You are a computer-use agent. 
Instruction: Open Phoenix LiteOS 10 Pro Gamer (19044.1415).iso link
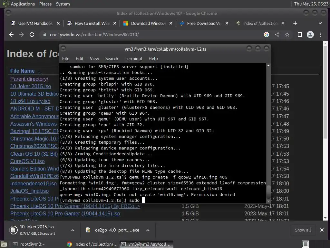pyautogui.click(x=65, y=214)
